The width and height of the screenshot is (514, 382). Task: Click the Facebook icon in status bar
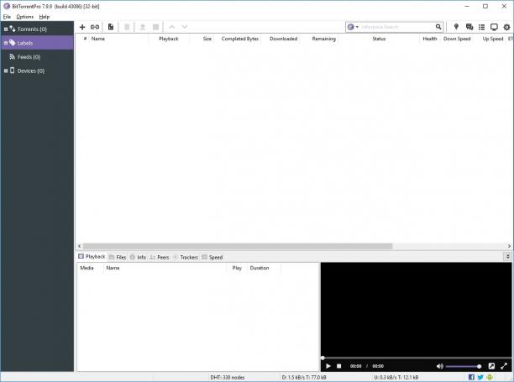pos(471,377)
